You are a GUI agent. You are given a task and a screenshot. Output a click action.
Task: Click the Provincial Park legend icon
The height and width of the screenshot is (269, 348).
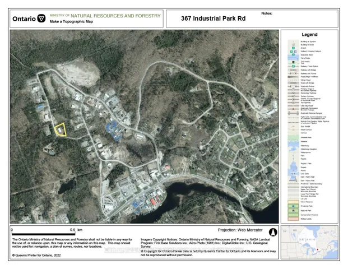(293, 206)
